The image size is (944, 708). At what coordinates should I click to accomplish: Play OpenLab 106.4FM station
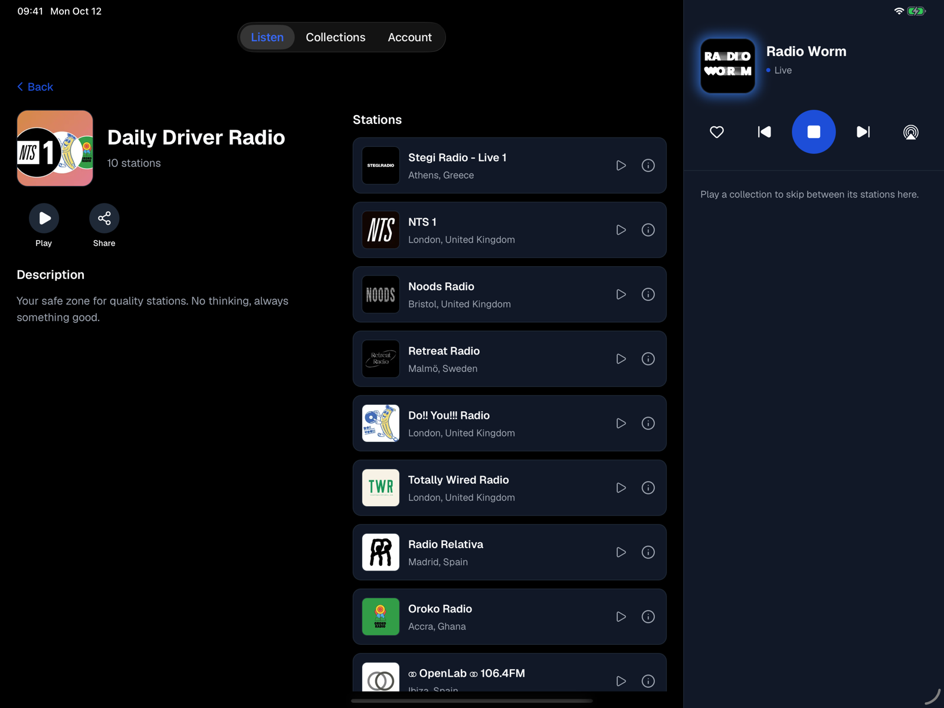(621, 681)
